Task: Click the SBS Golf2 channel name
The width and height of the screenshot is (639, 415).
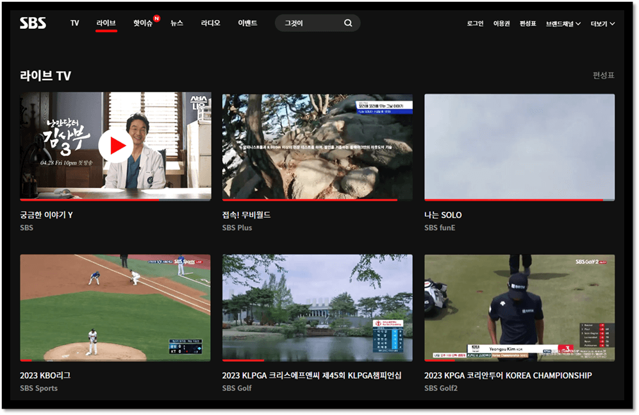Action: click(x=441, y=388)
